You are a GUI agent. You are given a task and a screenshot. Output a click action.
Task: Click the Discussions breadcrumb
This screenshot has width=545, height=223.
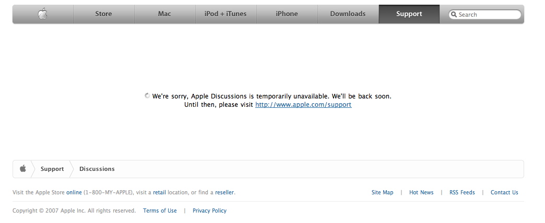pyautogui.click(x=97, y=169)
